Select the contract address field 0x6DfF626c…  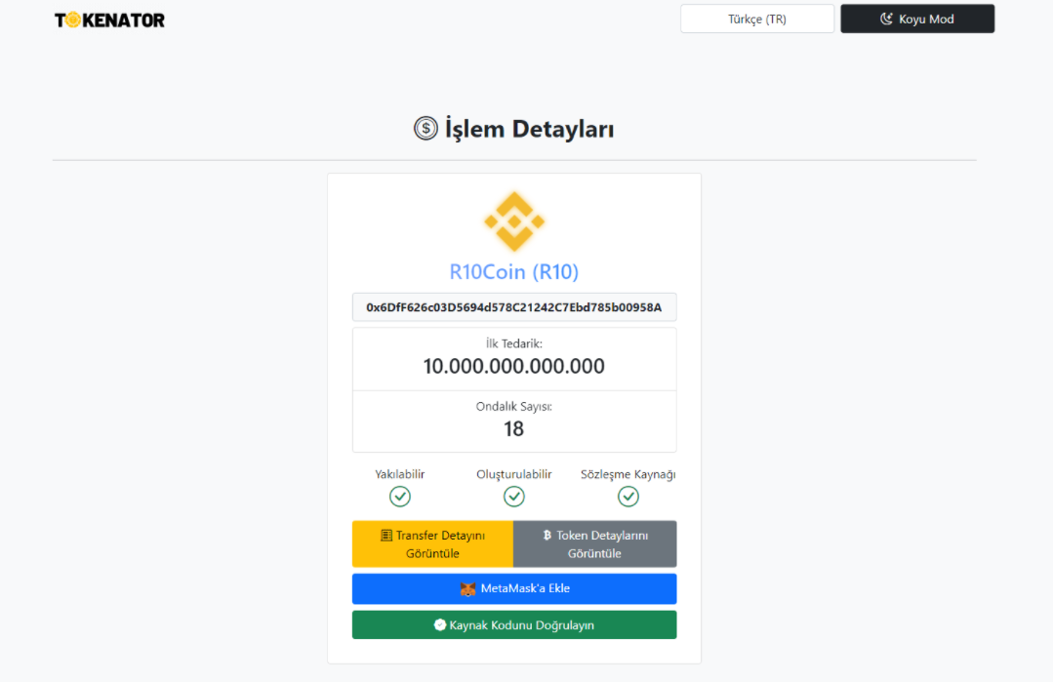[x=514, y=307]
